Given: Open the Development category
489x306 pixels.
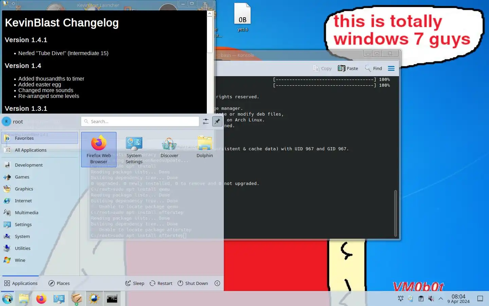Looking at the screenshot, I should click(40, 165).
